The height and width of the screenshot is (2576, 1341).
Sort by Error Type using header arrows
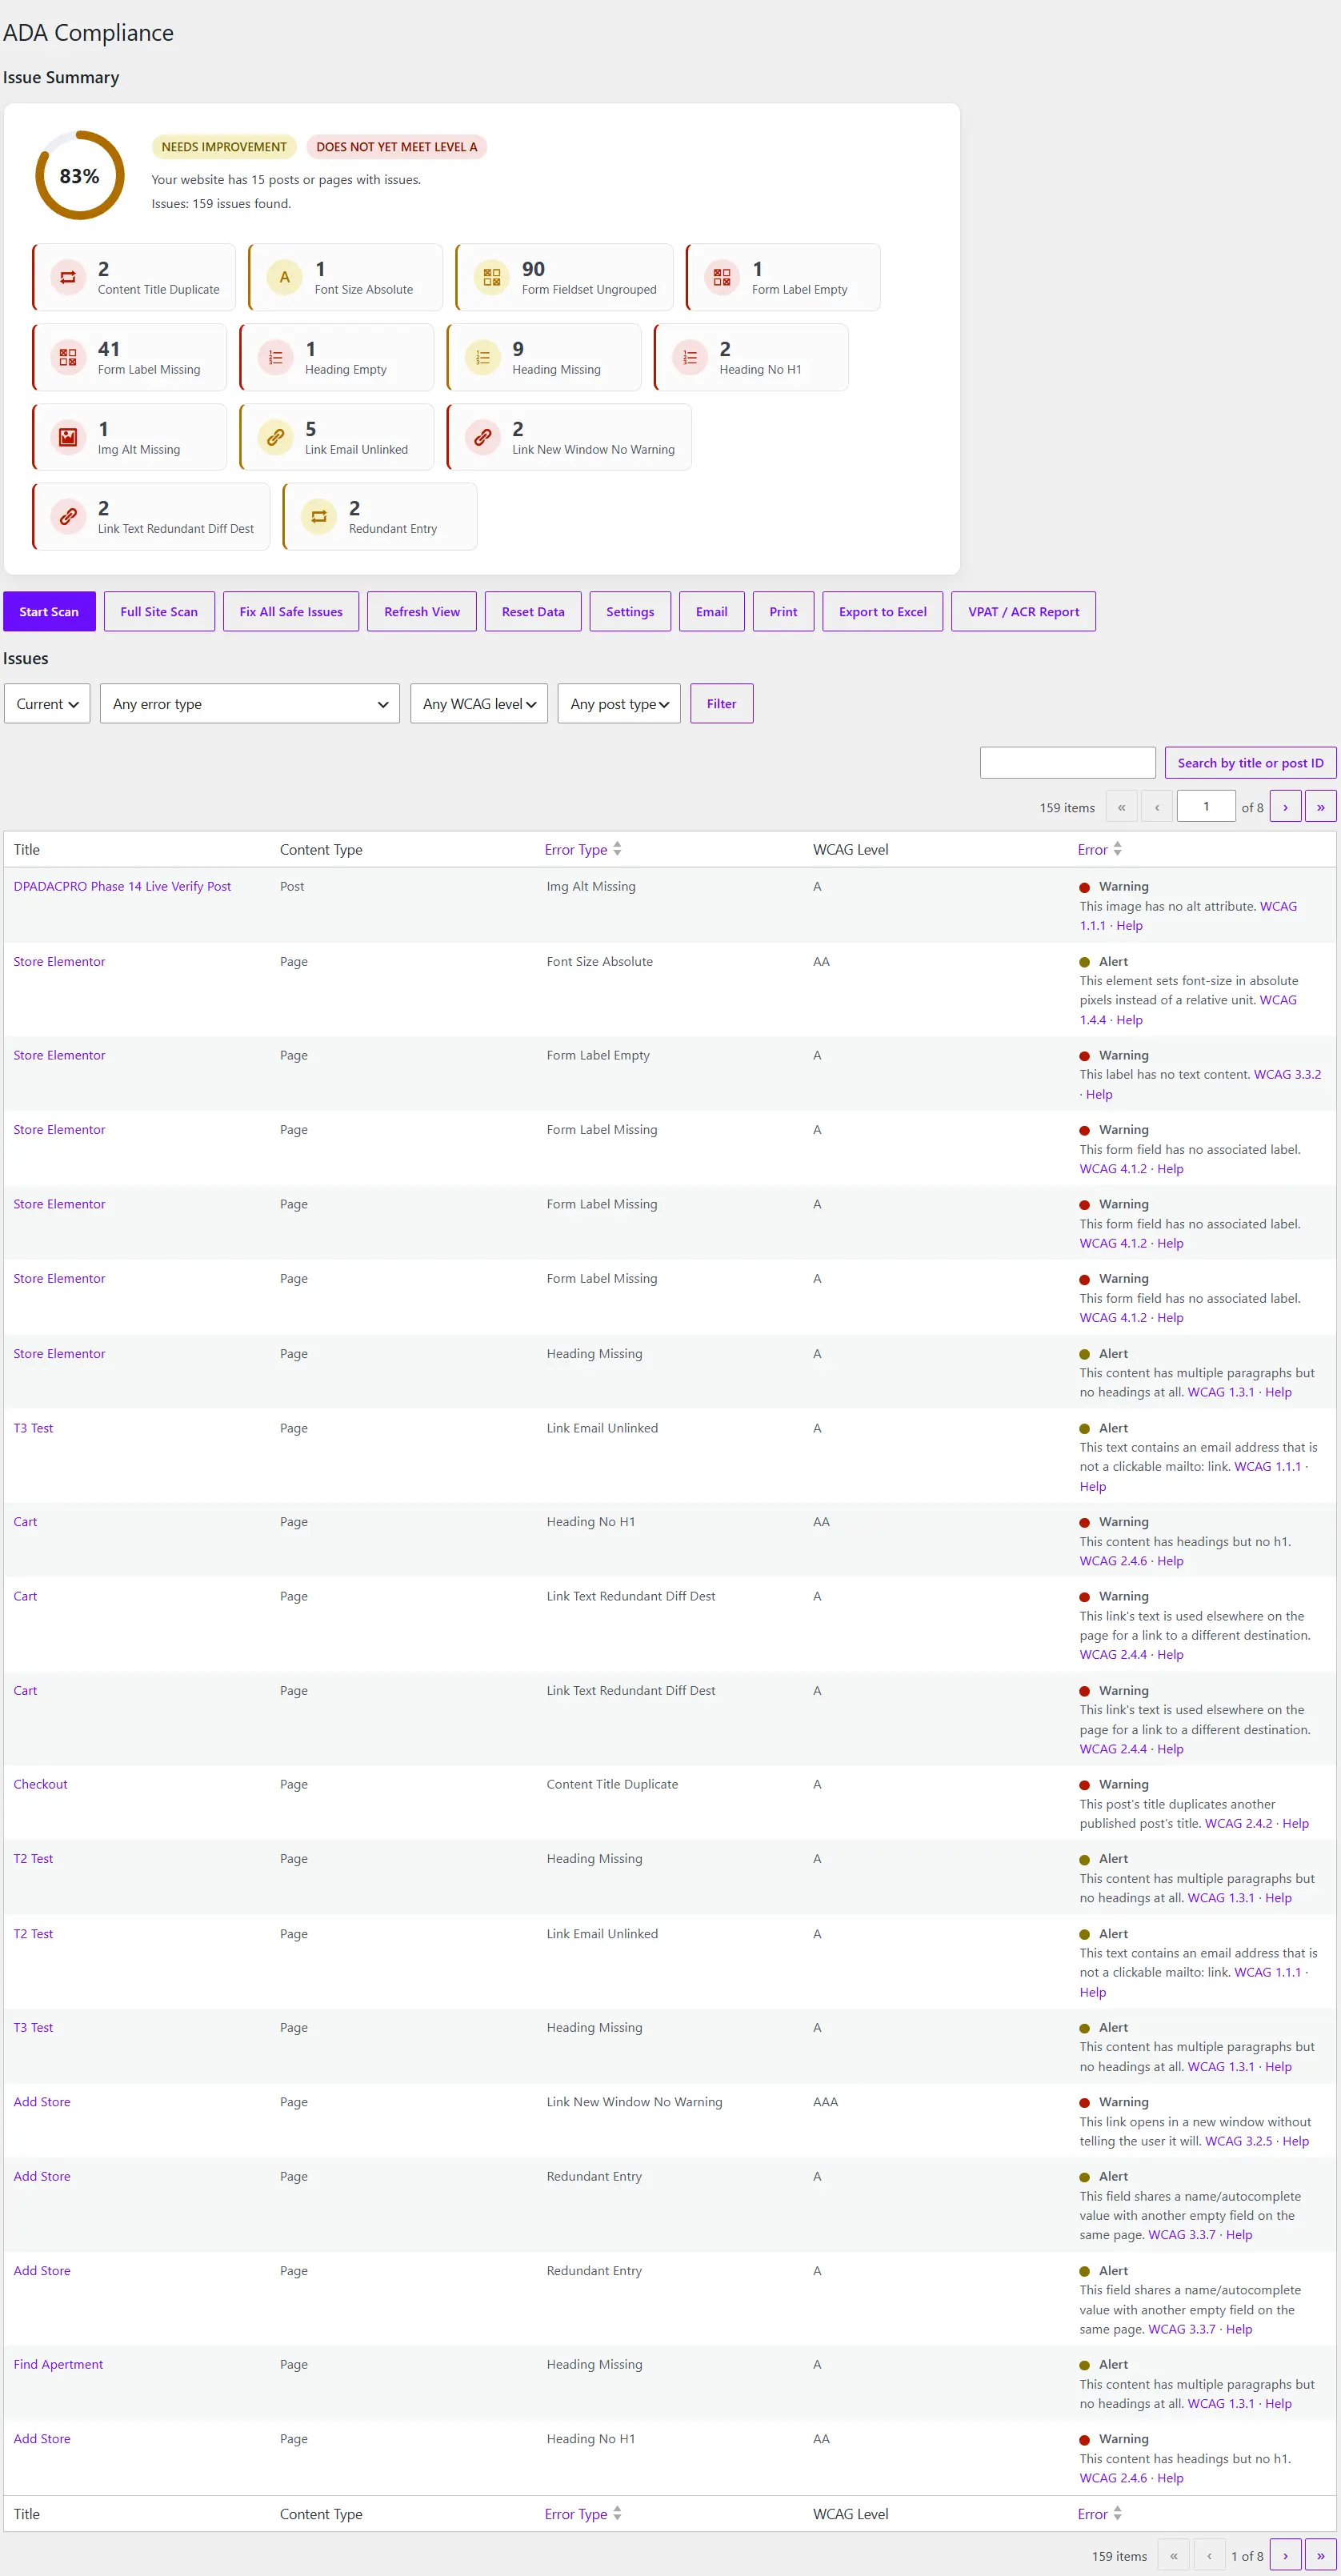[x=617, y=849]
